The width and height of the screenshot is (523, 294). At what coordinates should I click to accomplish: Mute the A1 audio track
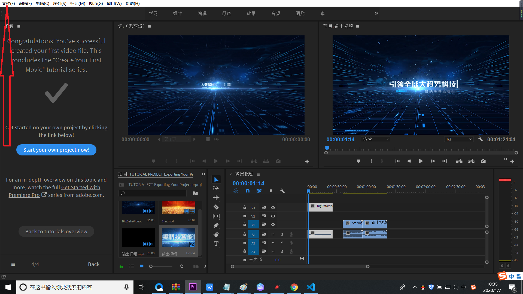point(273,234)
